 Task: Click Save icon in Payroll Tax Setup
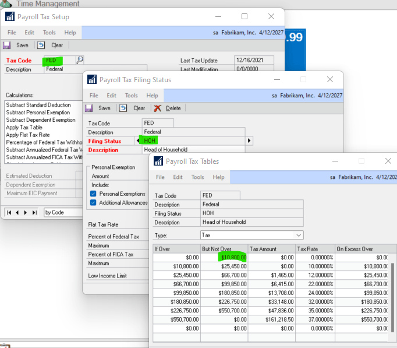[6, 45]
